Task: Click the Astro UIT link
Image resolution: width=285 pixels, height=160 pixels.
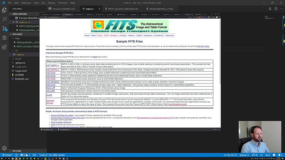Action: point(51,88)
